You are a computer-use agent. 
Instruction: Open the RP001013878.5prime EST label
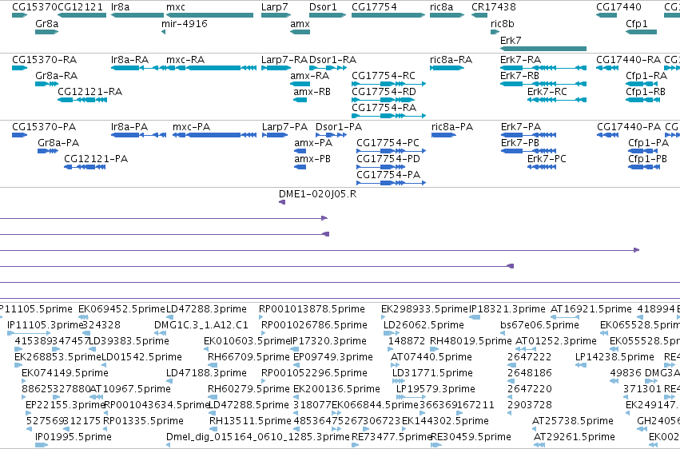tap(312, 309)
